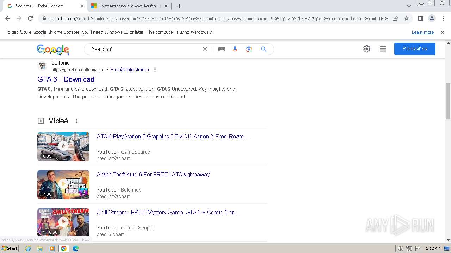Switch to the Forza Motorsport 6 tab
The image size is (451, 253).
pos(129,6)
